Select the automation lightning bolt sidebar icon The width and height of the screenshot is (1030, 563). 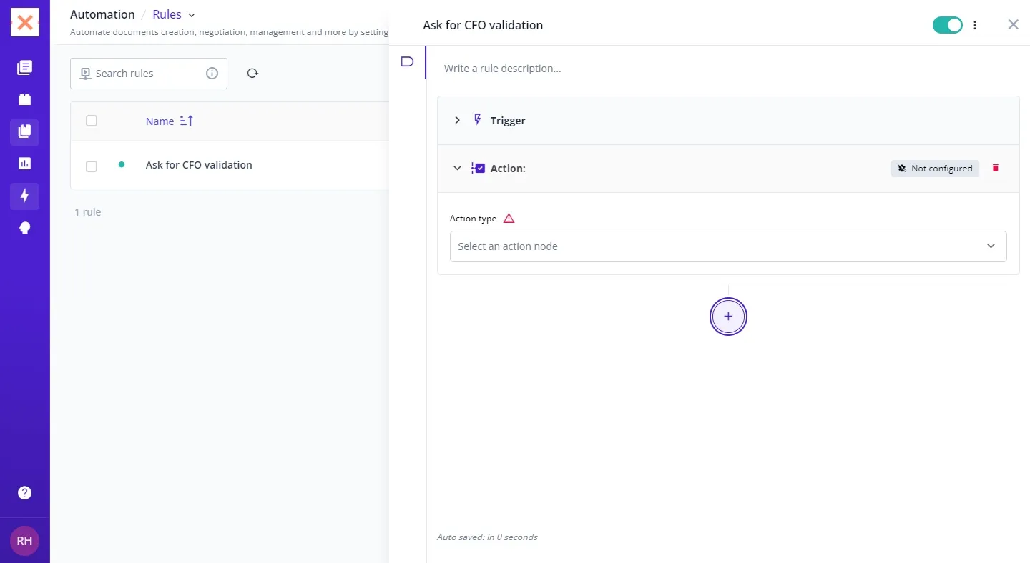[24, 196]
